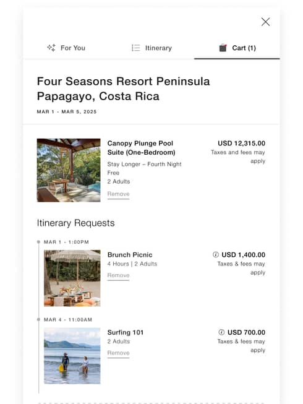Open info icon next to USD 1,400.00
Screen dimensions: 303x404
216,254
